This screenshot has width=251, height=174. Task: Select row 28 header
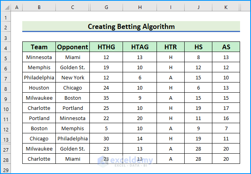pyautogui.click(x=5, y=159)
